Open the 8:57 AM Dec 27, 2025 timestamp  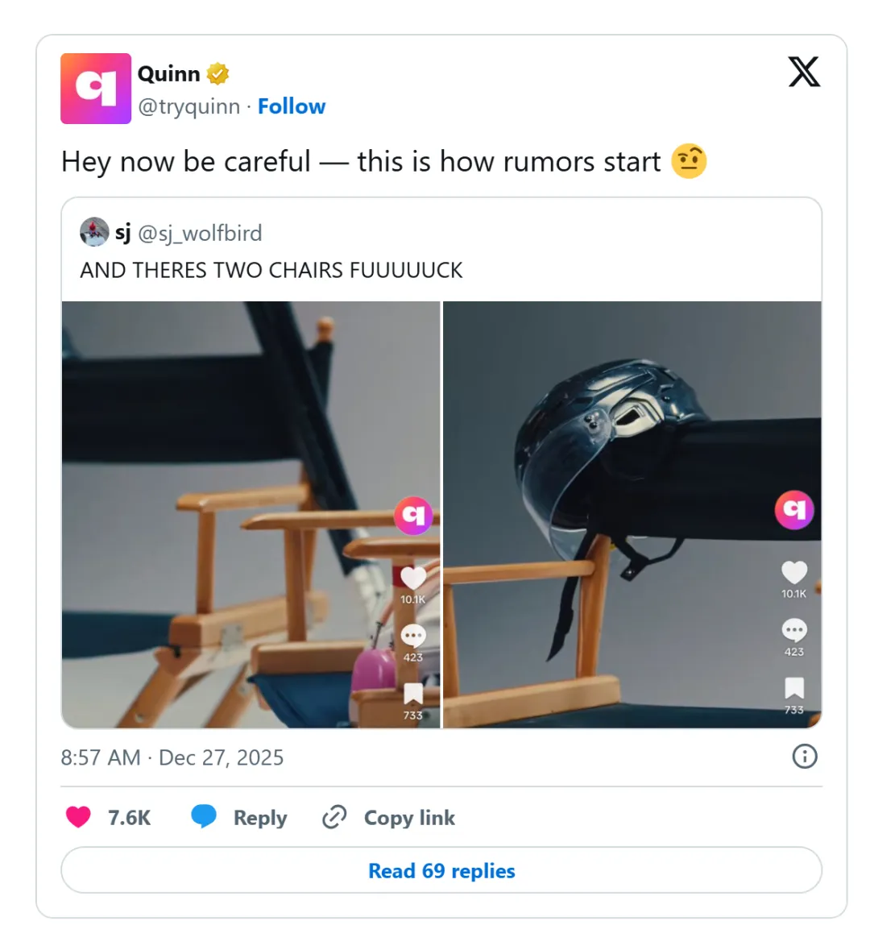point(172,757)
